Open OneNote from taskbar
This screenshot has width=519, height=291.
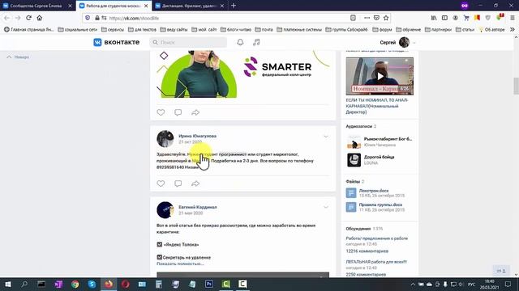[58, 284]
